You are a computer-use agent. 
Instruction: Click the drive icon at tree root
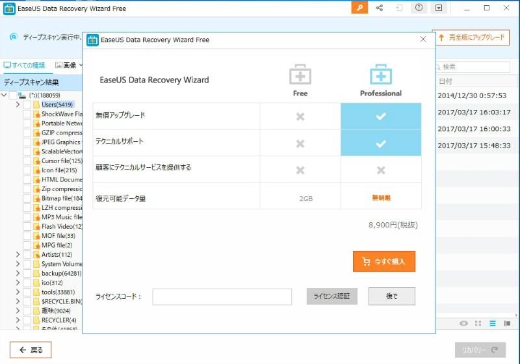[x=22, y=96]
